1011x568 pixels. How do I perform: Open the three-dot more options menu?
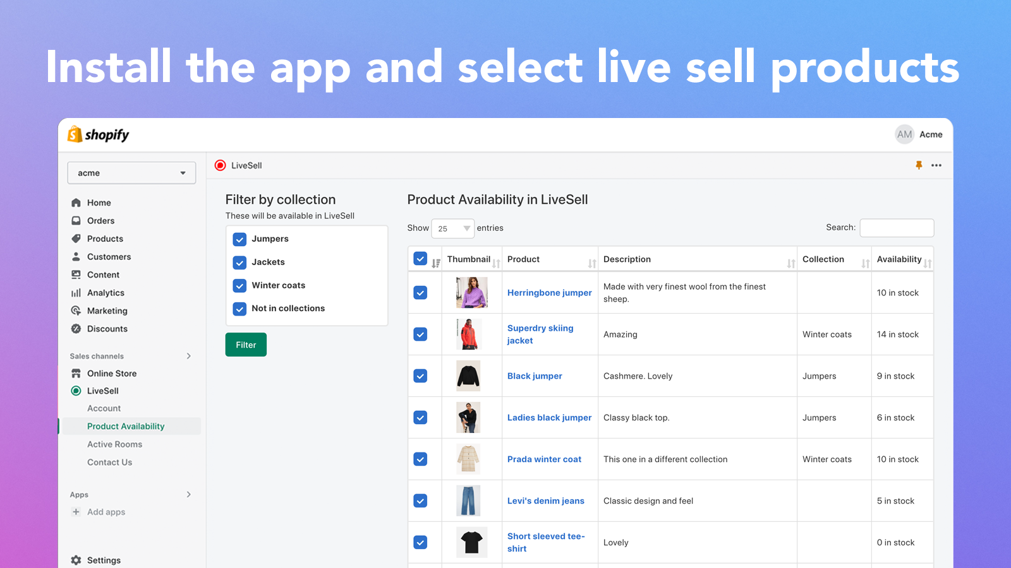(936, 165)
